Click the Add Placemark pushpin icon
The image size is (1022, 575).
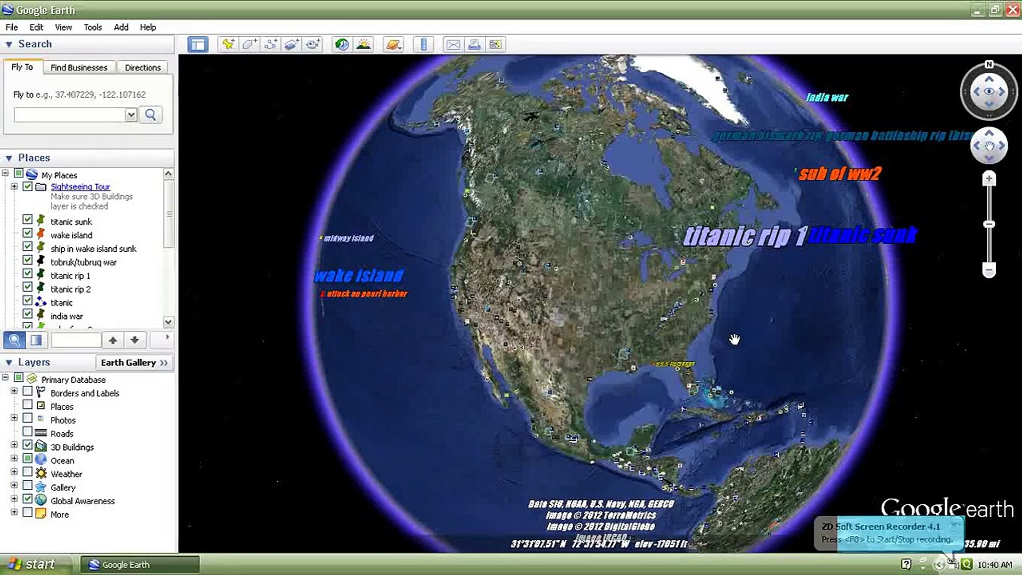(228, 45)
